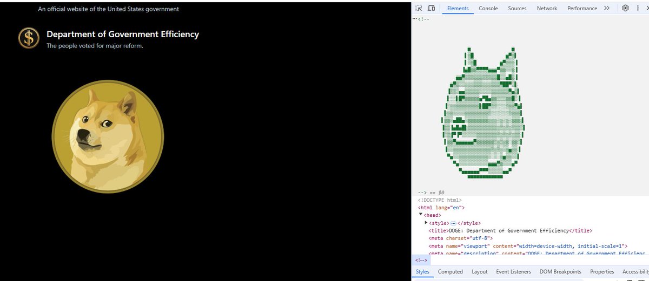Select the title element row
Image resolution: width=649 pixels, height=281 pixels.
click(x=510, y=230)
